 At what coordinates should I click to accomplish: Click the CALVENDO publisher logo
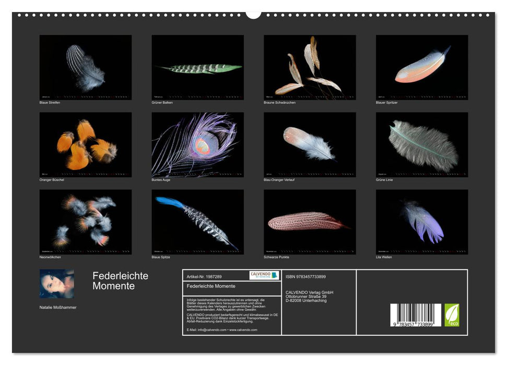pyautogui.click(x=260, y=275)
